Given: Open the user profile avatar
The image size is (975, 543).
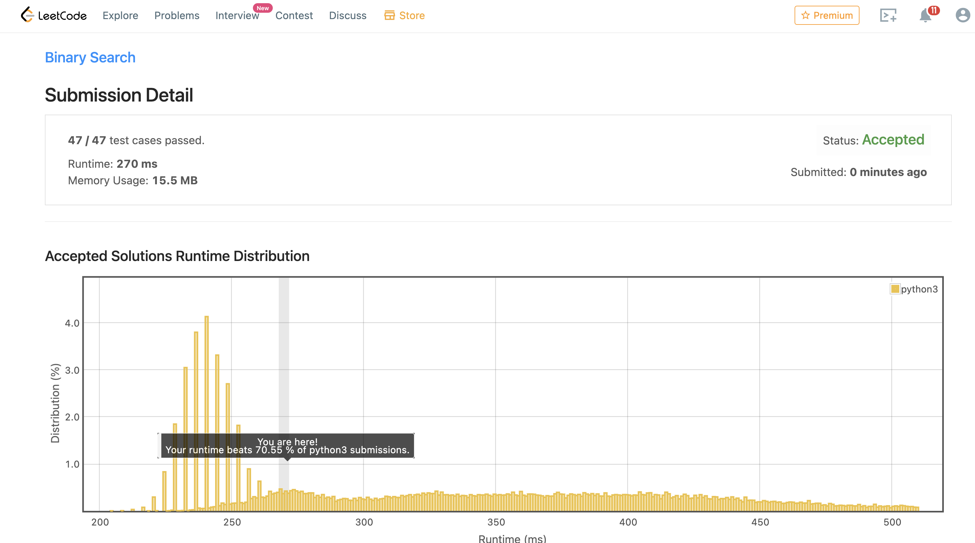Looking at the screenshot, I should (962, 15).
